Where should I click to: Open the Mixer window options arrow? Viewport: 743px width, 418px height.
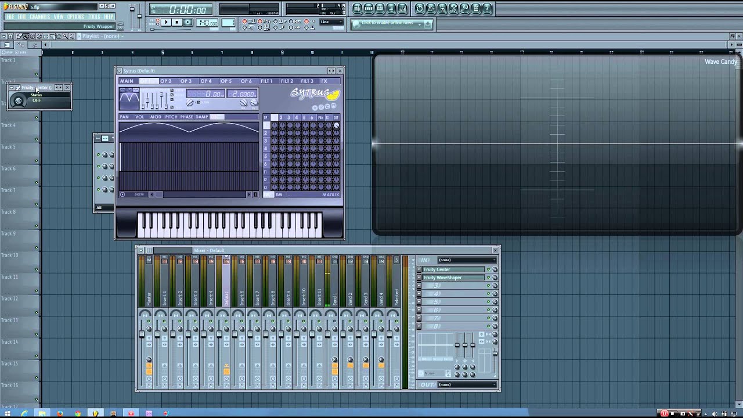coord(141,250)
